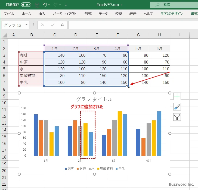Click the 牛乳 legend entry

(120, 169)
